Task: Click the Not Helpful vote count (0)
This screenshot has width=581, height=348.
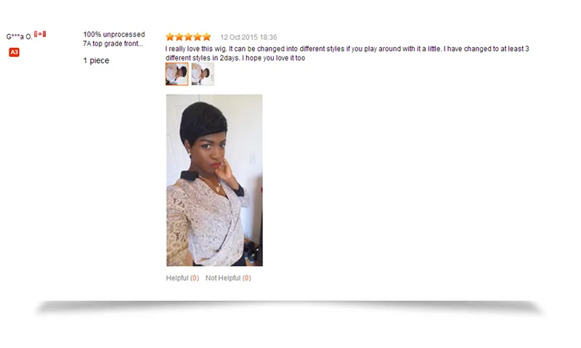Action: tap(246, 278)
